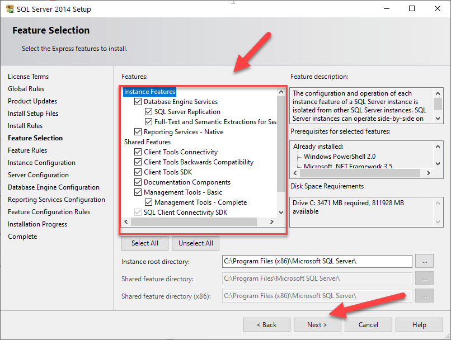
Task: Click Database Engine Configuration step
Action: tap(54, 187)
